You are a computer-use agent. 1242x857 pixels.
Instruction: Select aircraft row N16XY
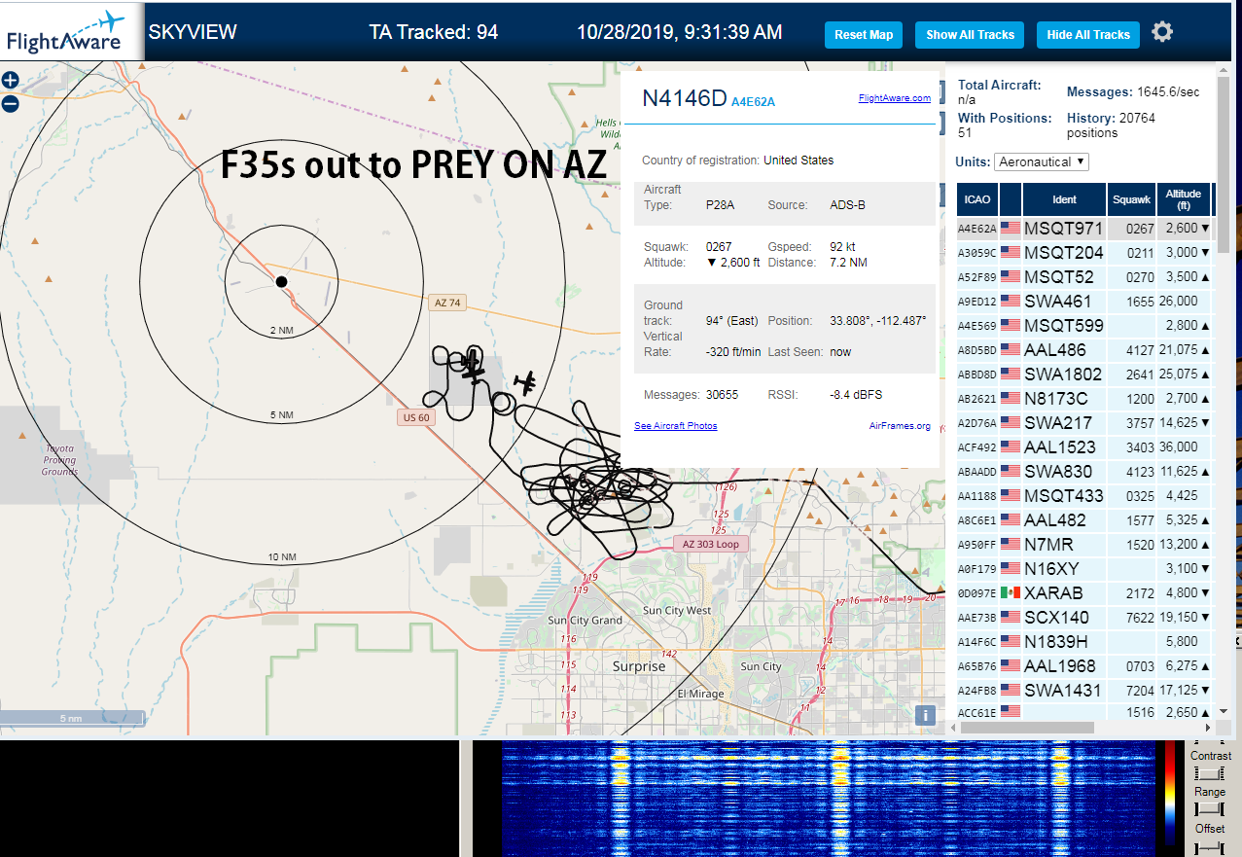1083,569
